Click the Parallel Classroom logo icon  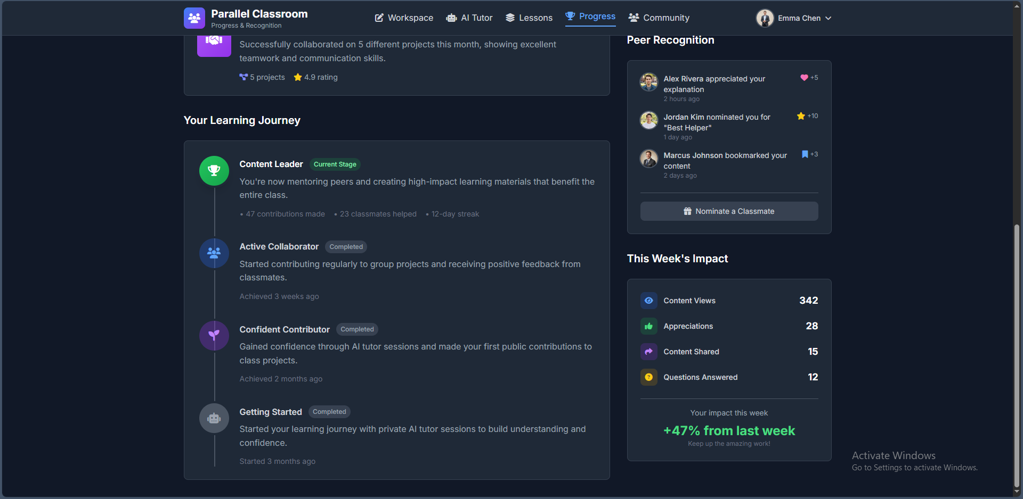tap(194, 18)
